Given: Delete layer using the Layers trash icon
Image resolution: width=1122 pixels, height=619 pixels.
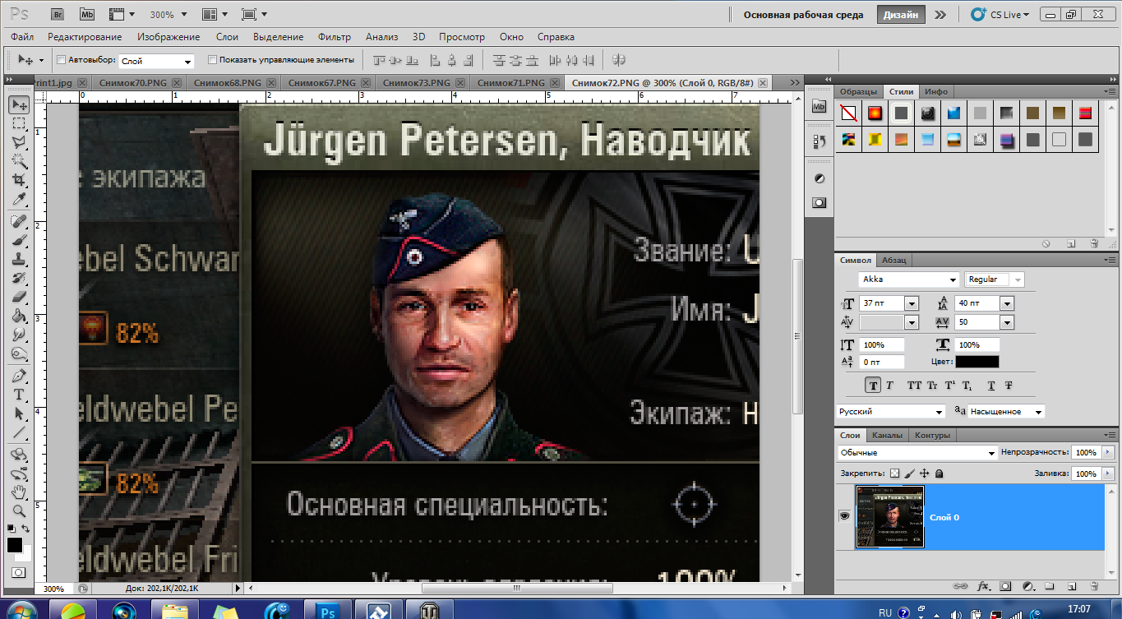Looking at the screenshot, I should [1094, 587].
